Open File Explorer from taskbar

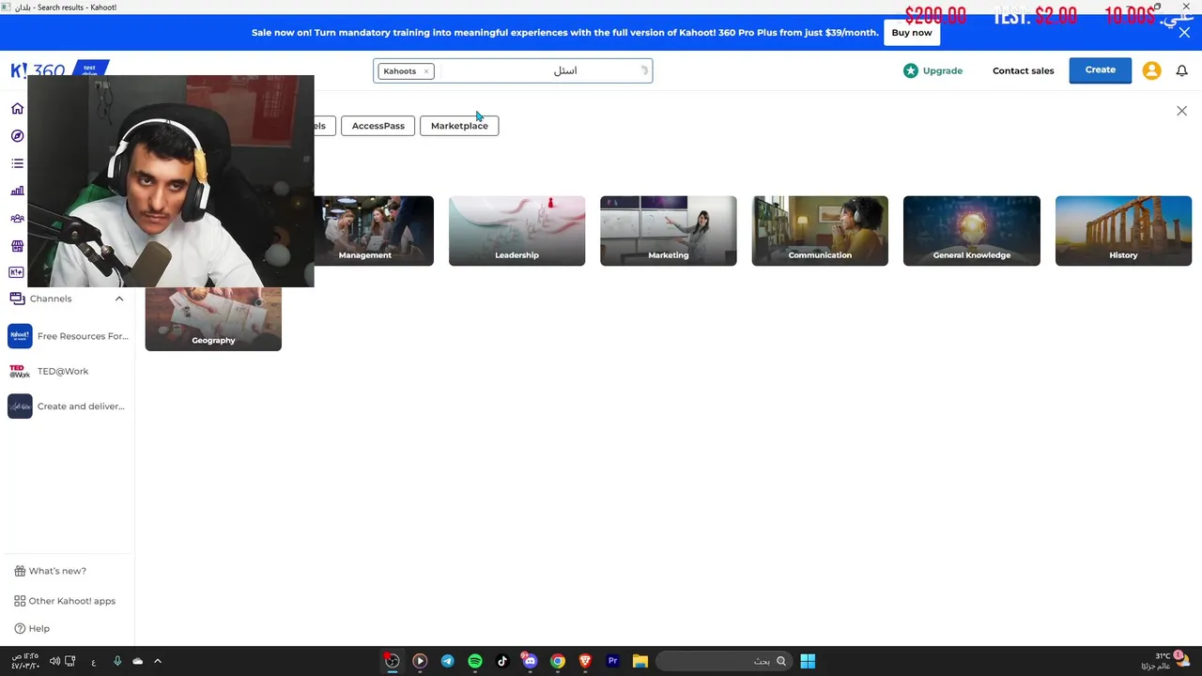coord(640,661)
